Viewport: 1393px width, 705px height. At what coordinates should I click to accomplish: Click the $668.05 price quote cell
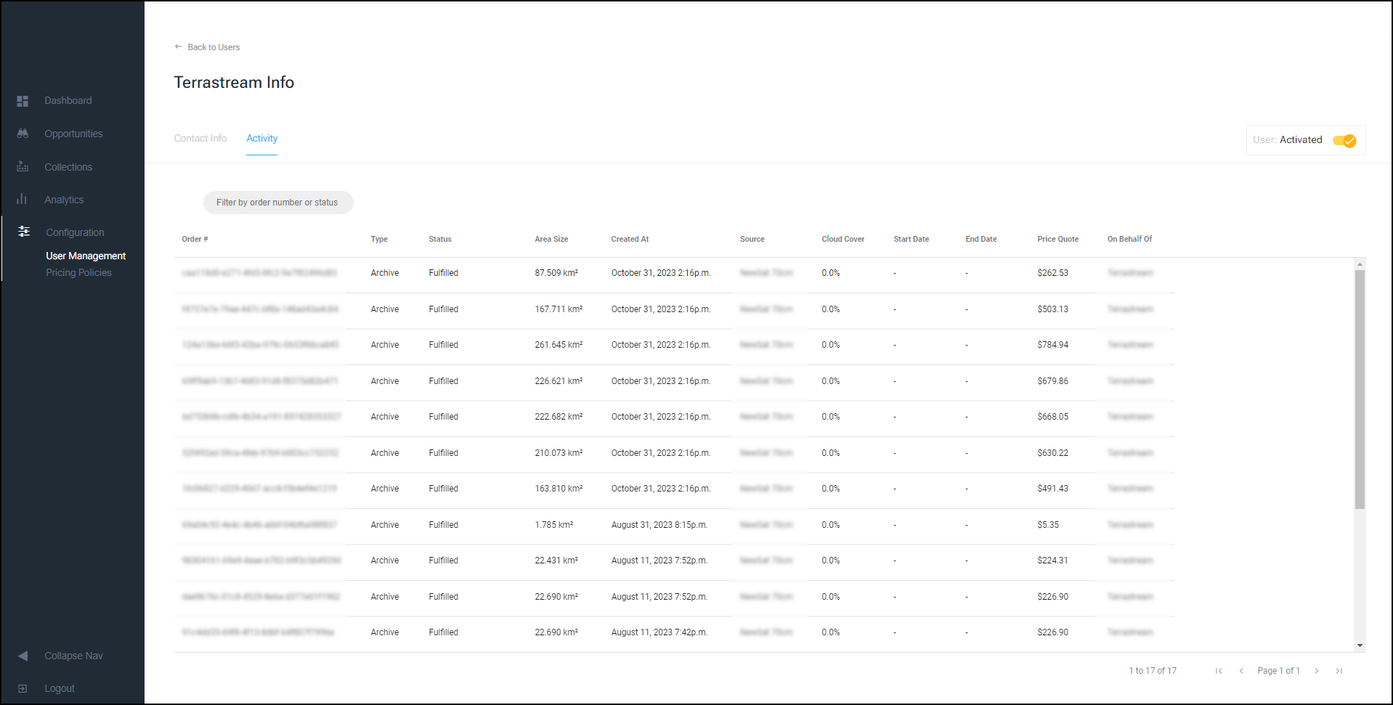[1053, 417]
